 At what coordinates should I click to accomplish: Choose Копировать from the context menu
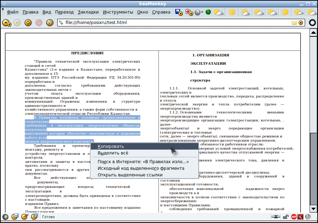click(x=145, y=146)
